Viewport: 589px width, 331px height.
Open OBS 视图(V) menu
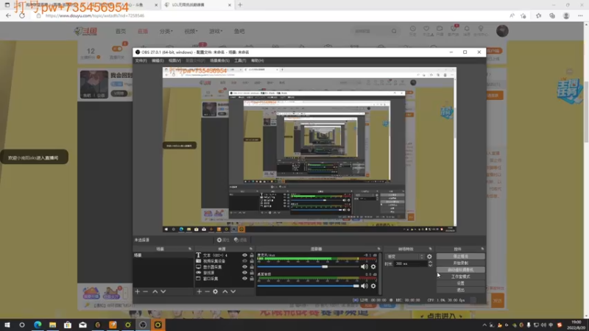tap(174, 60)
